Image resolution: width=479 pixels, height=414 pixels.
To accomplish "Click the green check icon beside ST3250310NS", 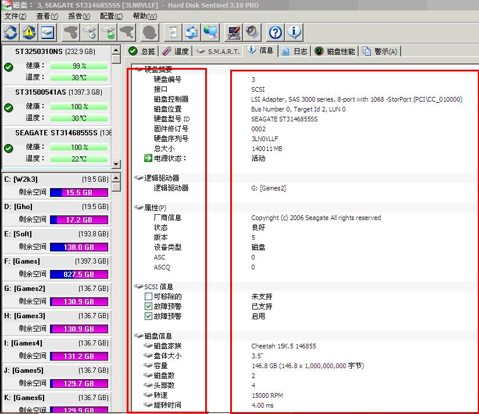I will tap(9, 67).
